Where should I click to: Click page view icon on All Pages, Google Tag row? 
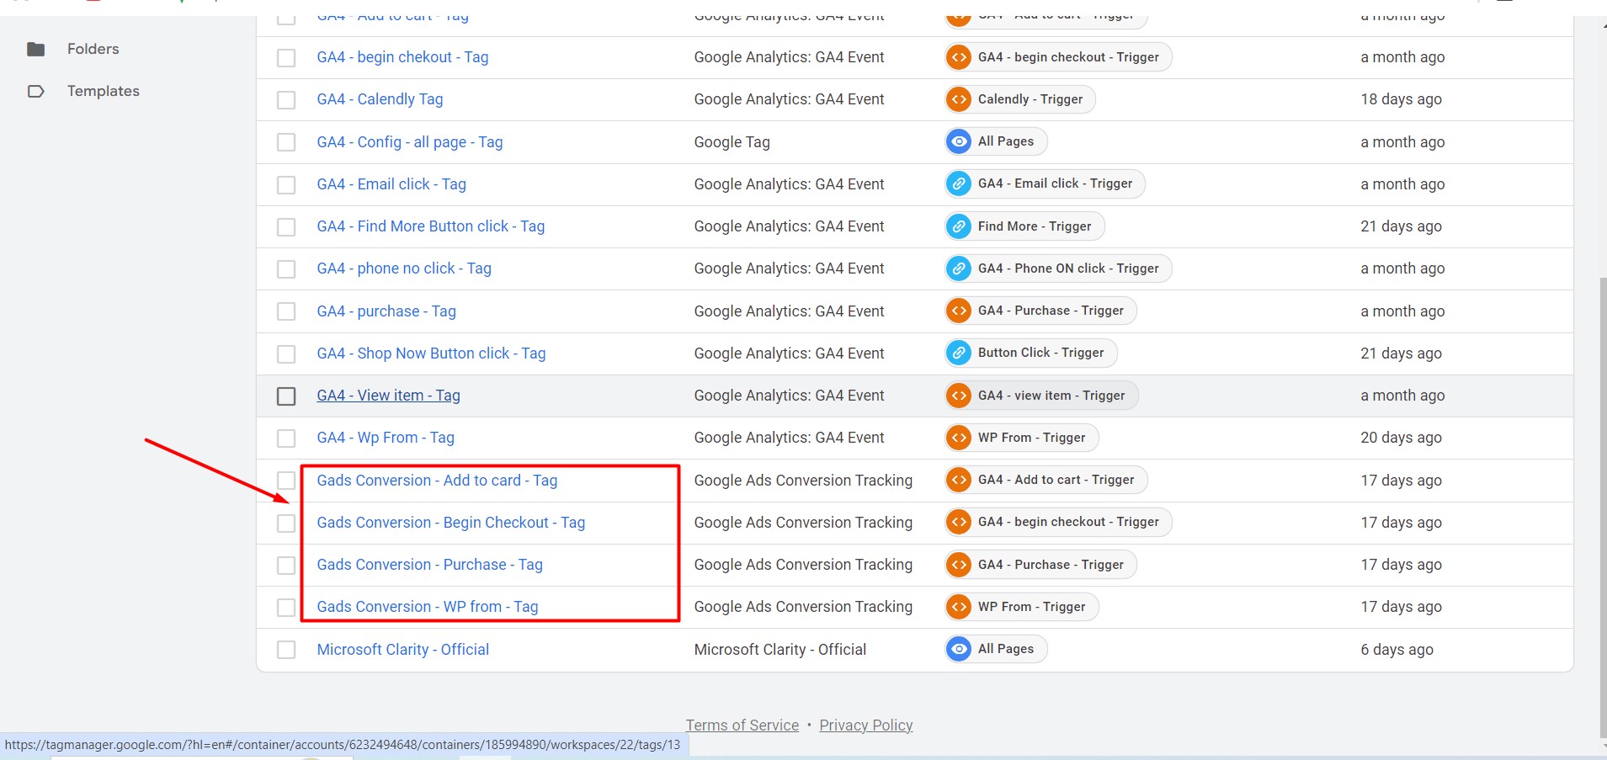pyautogui.click(x=959, y=141)
